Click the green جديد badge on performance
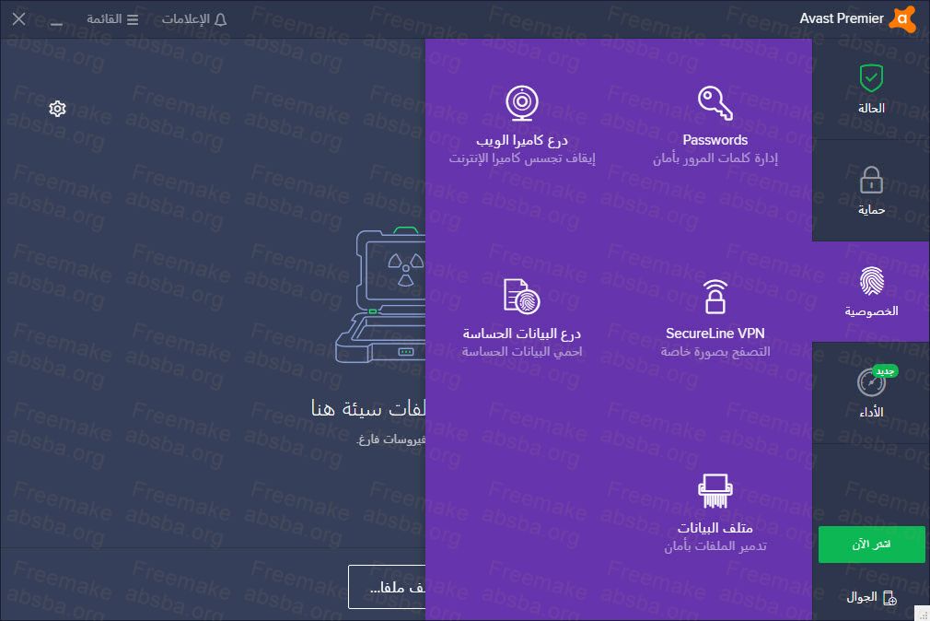Screen dimensions: 930x621 (x=885, y=371)
